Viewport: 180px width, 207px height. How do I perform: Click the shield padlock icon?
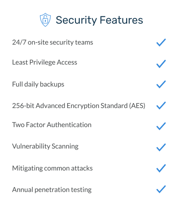(45, 20)
